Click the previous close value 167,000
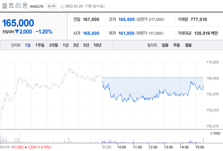 click(91, 19)
